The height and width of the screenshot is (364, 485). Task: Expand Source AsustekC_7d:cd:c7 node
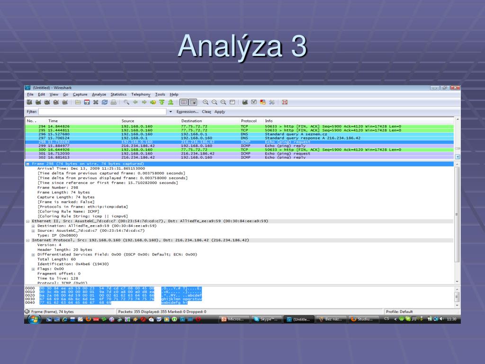coord(33,231)
